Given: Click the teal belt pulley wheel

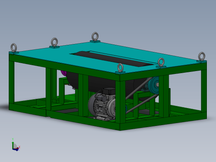Looking at the screenshot, I should tap(153, 85).
